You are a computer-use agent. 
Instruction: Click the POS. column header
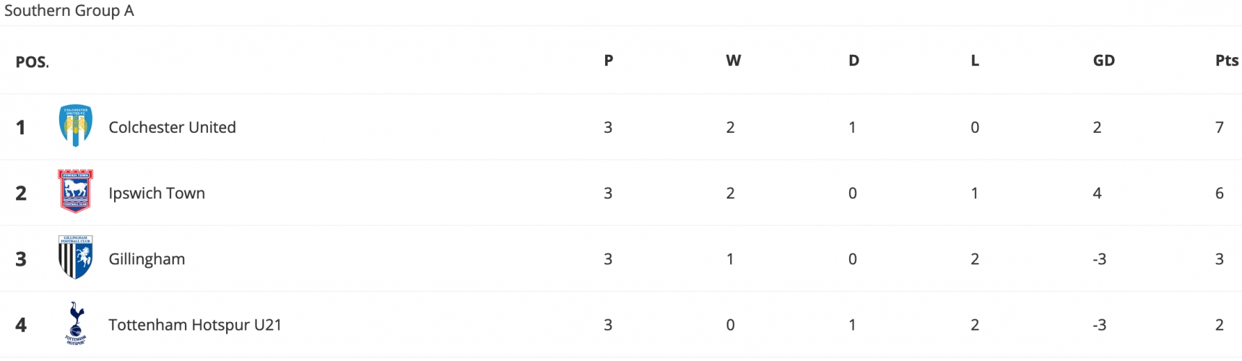pyautogui.click(x=32, y=62)
